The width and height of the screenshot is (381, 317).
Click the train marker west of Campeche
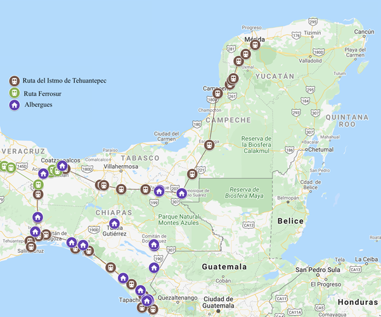click(217, 93)
